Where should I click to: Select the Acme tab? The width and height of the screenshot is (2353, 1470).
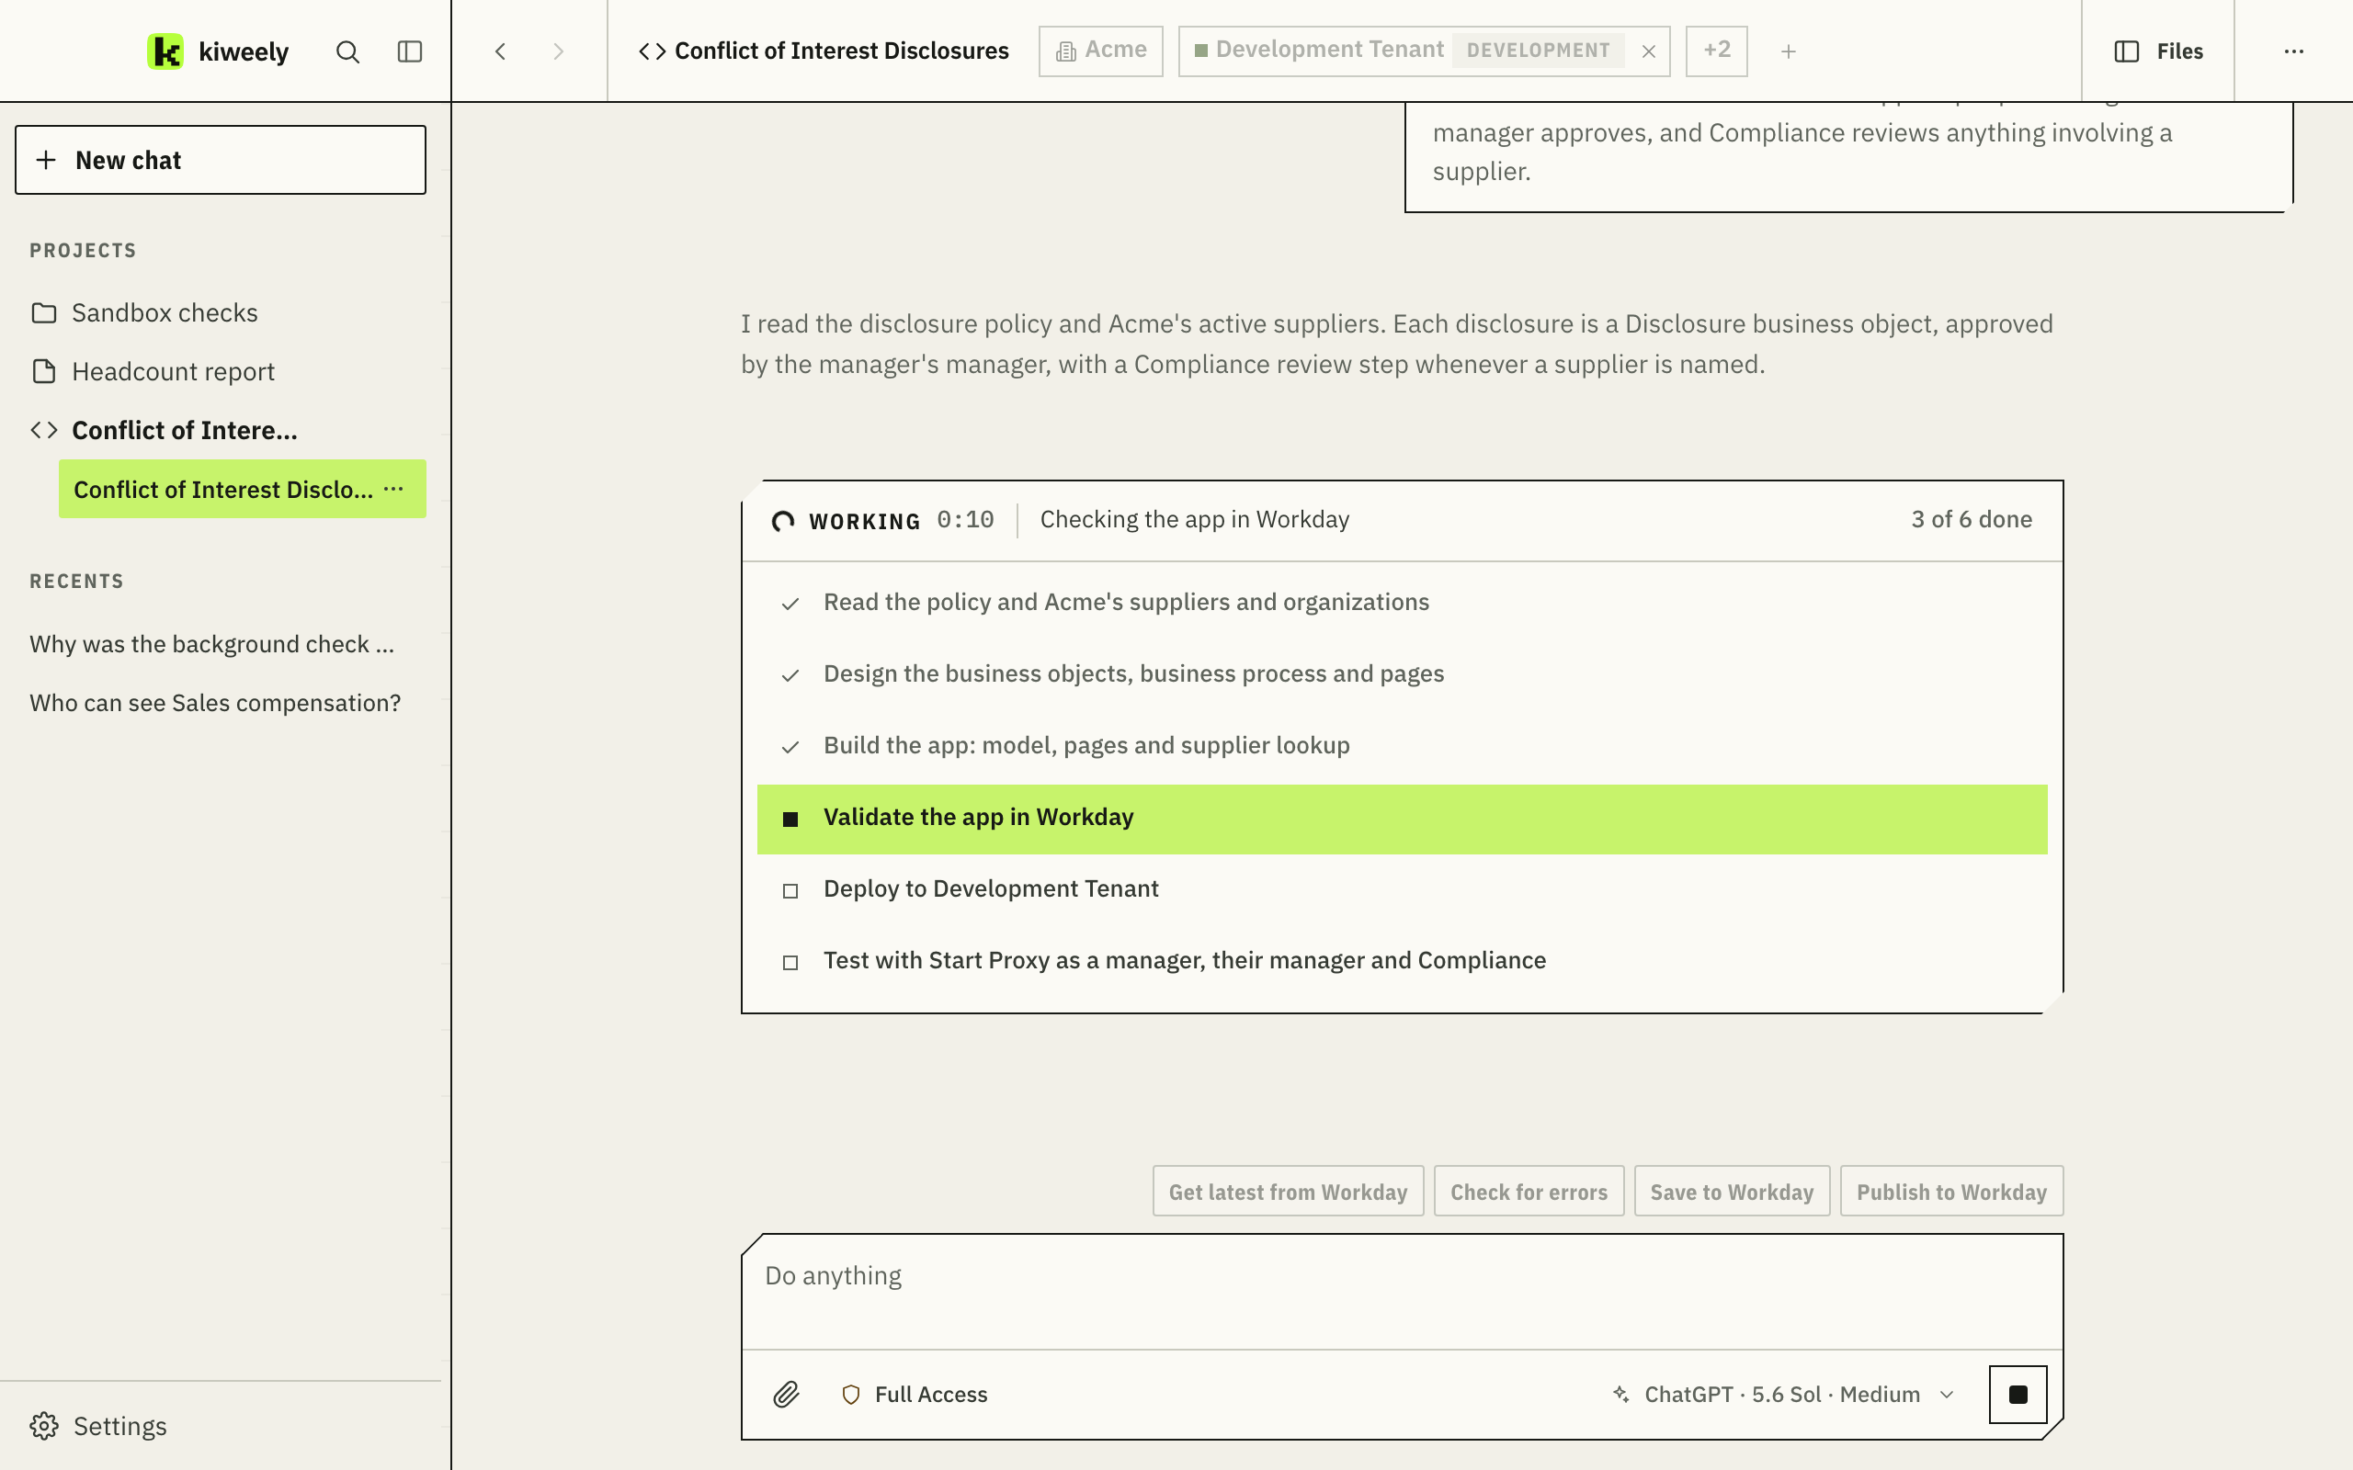coord(1100,51)
